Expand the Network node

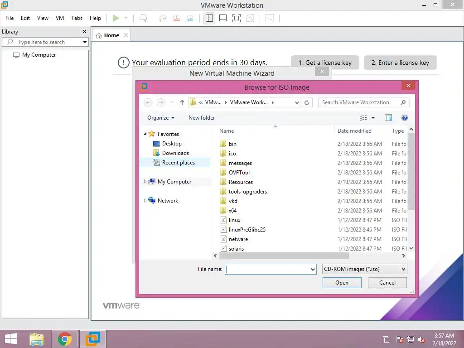click(x=145, y=200)
